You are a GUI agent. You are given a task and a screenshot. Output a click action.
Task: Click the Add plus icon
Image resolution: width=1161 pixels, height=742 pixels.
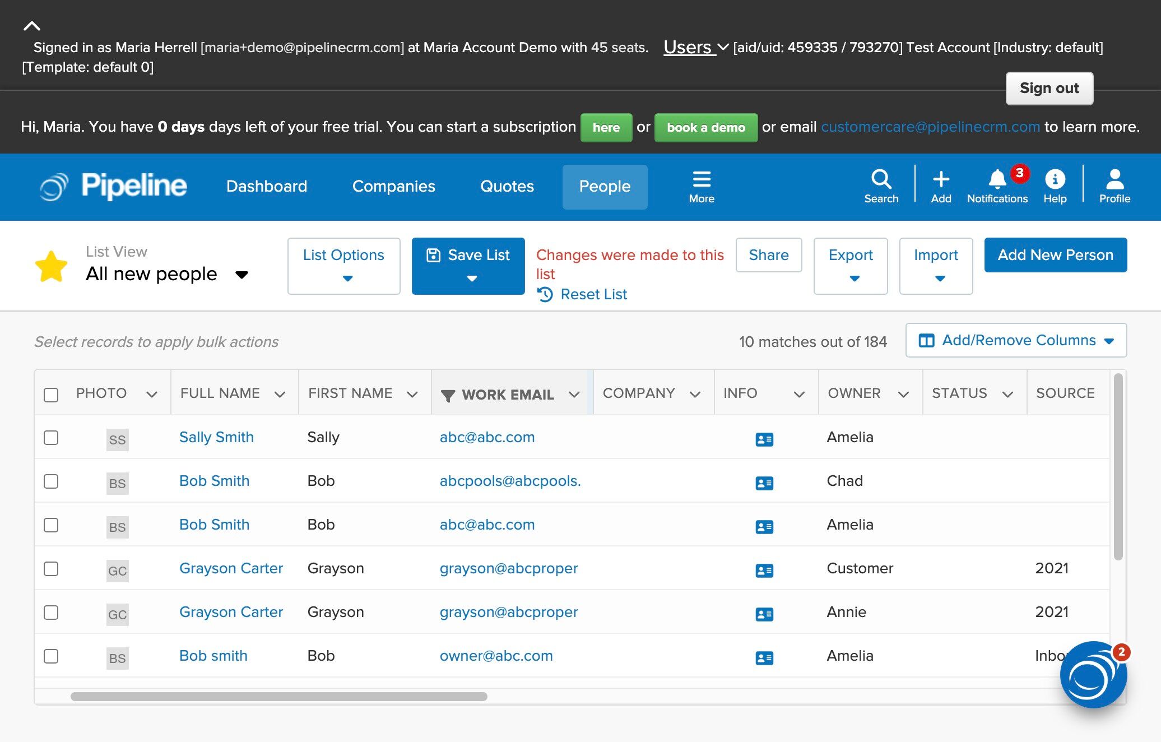[x=941, y=180]
